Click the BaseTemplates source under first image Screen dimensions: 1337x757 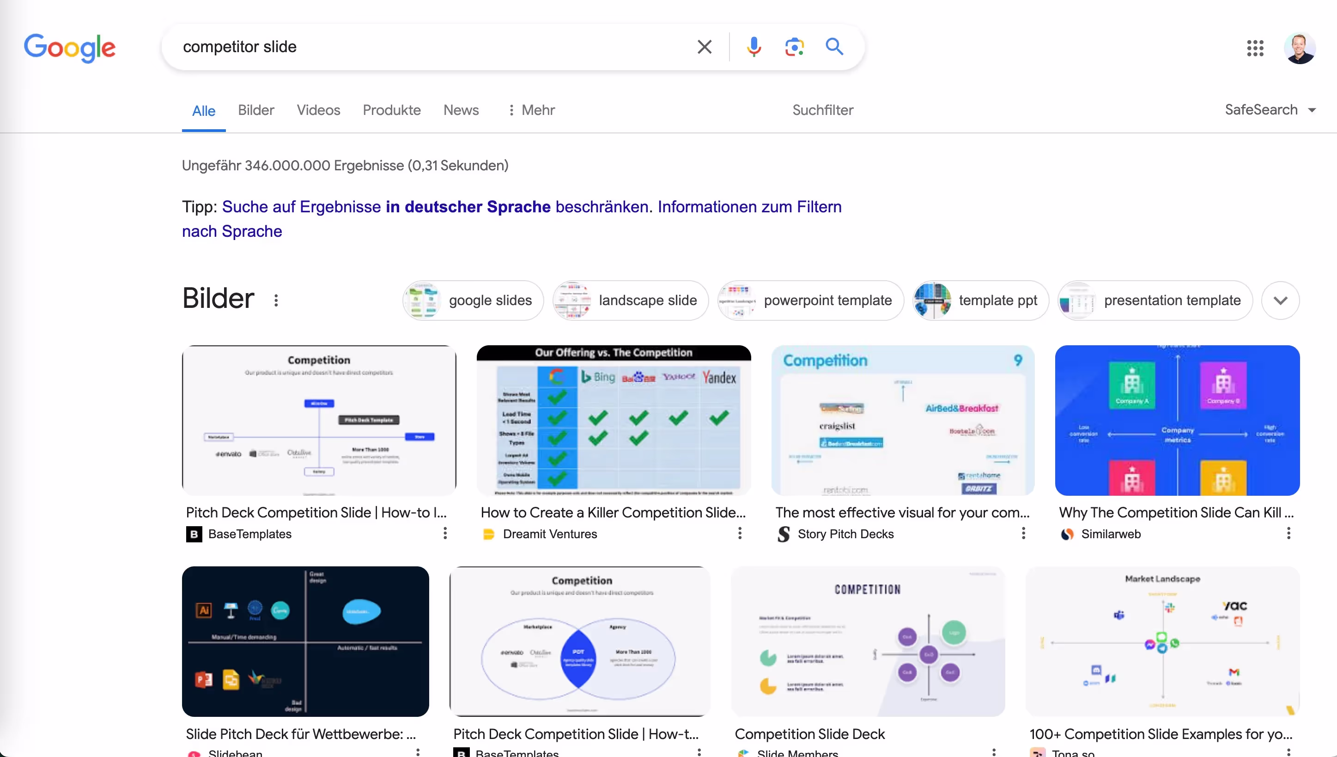[x=250, y=534]
